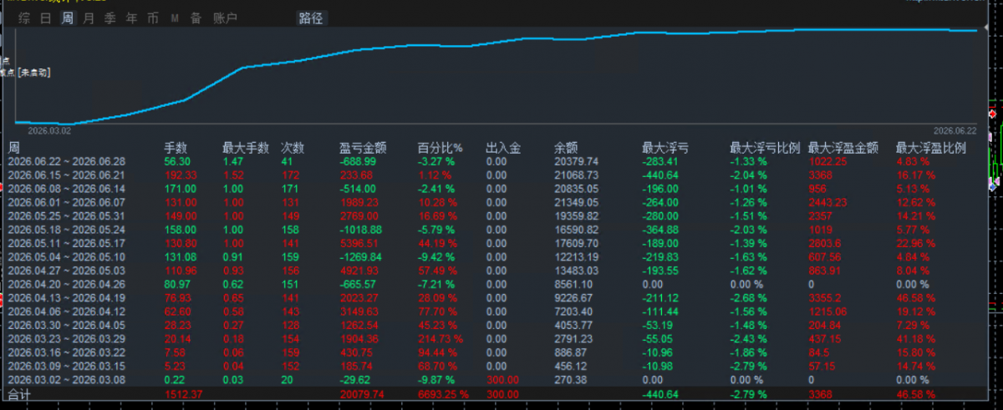
Task: Click total lots value 1512.37
Action: 183,394
